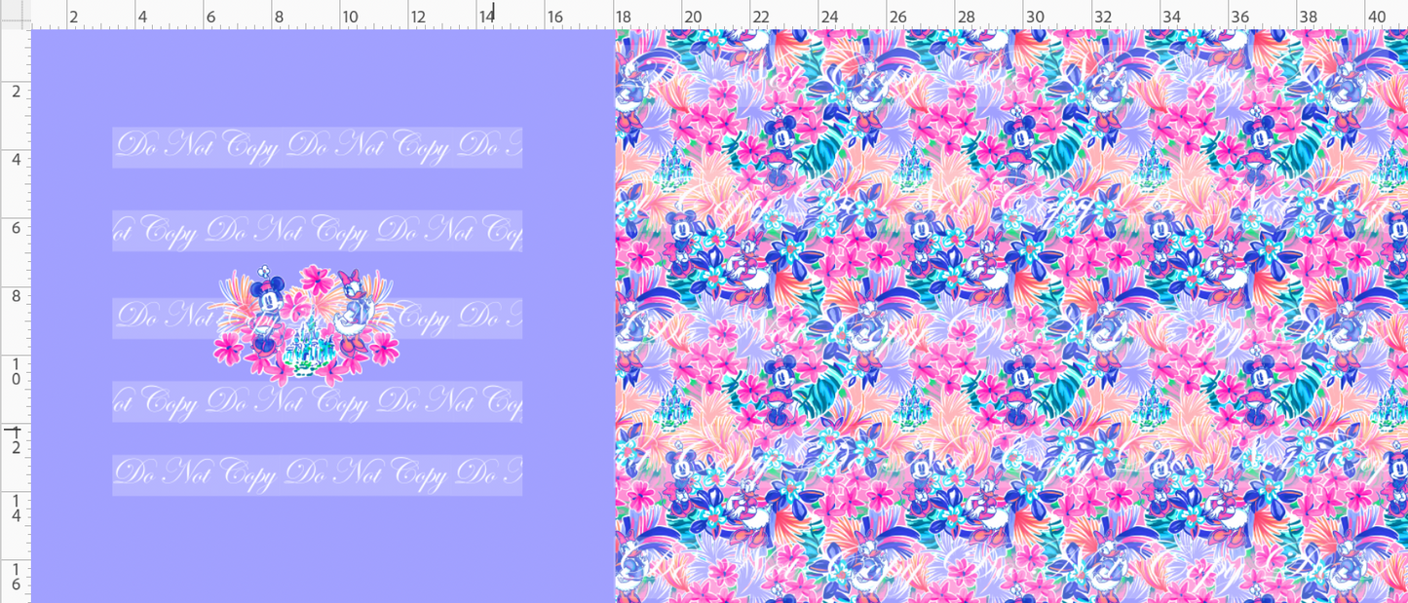
Task: Click the tropical floral pattern panel
Action: [1011, 316]
